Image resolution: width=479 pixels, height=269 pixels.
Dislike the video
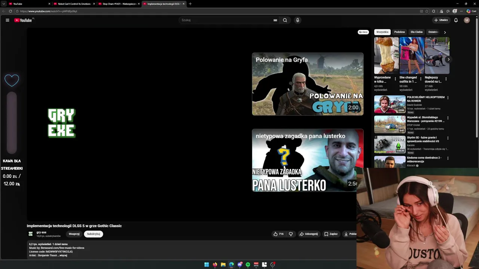pos(291,234)
